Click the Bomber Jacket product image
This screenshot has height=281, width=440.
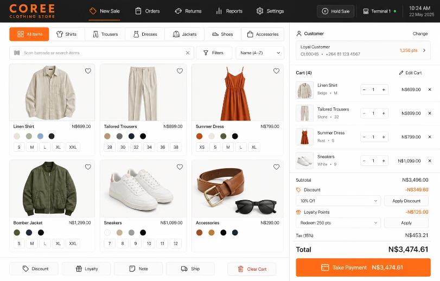point(52,189)
